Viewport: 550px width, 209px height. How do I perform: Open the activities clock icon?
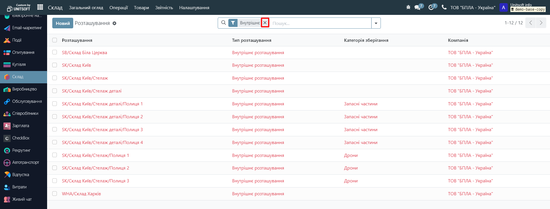tap(431, 7)
